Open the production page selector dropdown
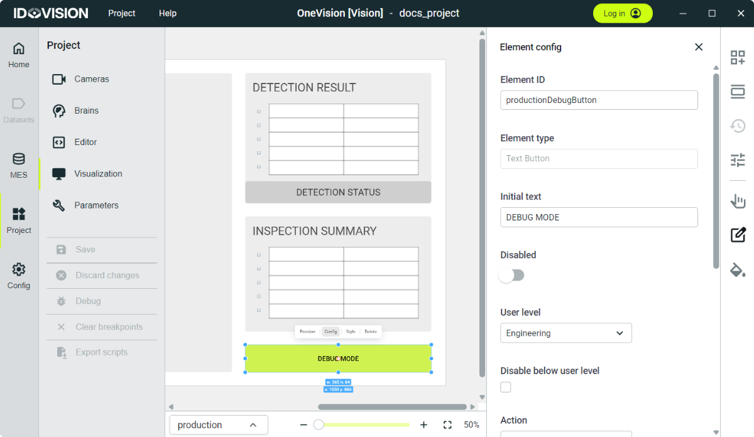This screenshot has width=754, height=437. [x=219, y=425]
